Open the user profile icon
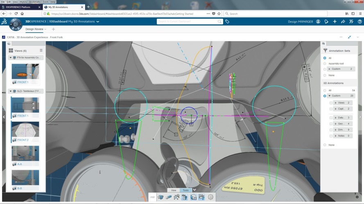This screenshot has width=364, height=204. pyautogui.click(x=318, y=22)
